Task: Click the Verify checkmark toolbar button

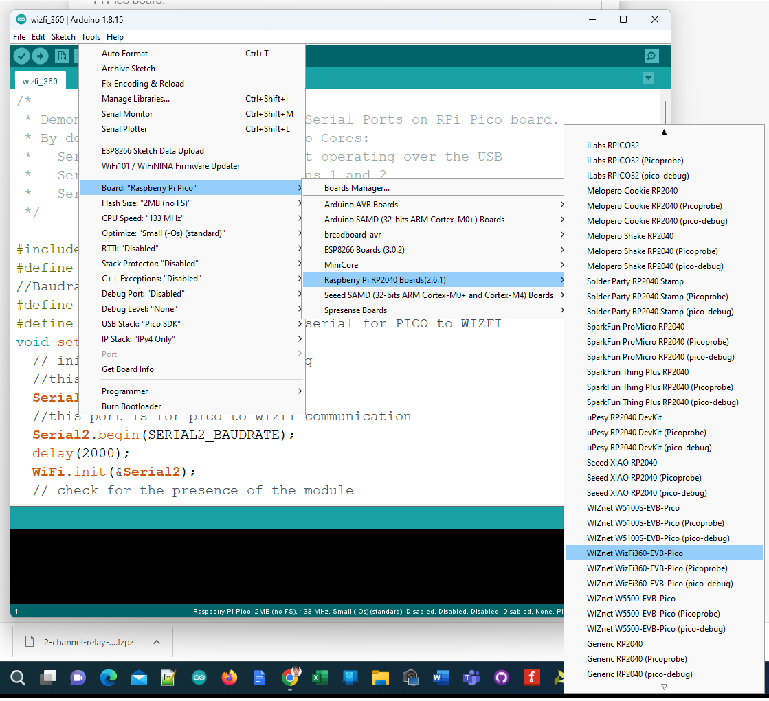Action: click(x=22, y=56)
